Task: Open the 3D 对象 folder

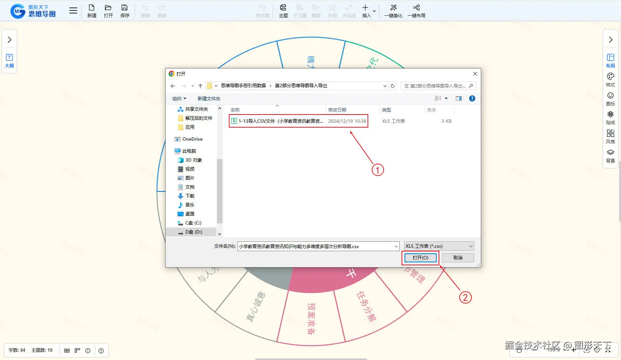Action: click(x=190, y=160)
